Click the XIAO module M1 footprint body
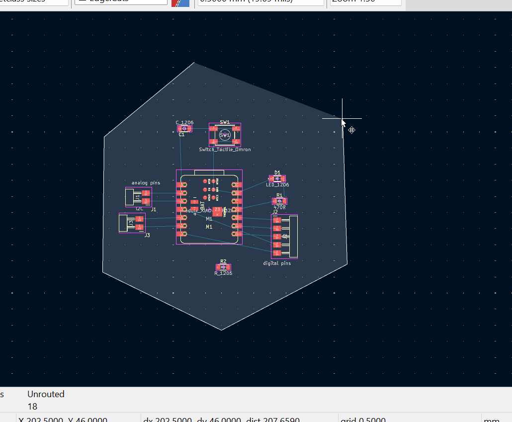512x422 pixels. pos(209,207)
